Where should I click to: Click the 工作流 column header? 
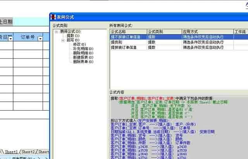240,31
